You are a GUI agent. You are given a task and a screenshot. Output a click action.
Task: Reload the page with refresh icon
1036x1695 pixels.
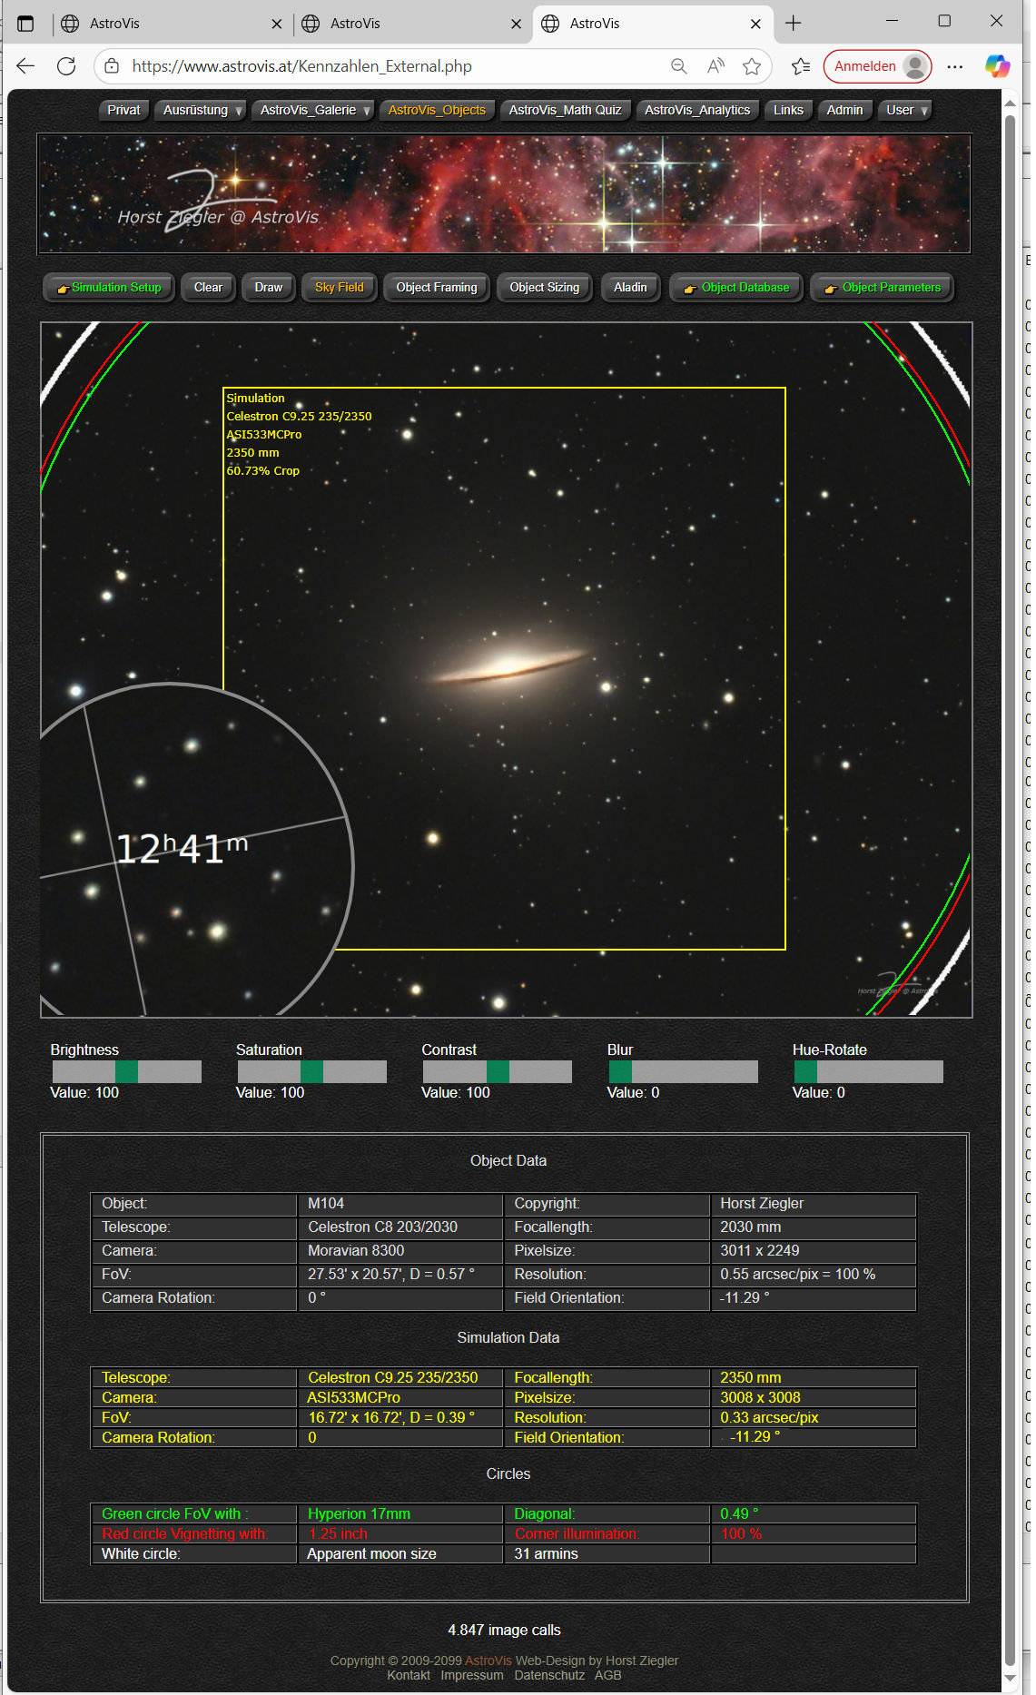[x=66, y=66]
